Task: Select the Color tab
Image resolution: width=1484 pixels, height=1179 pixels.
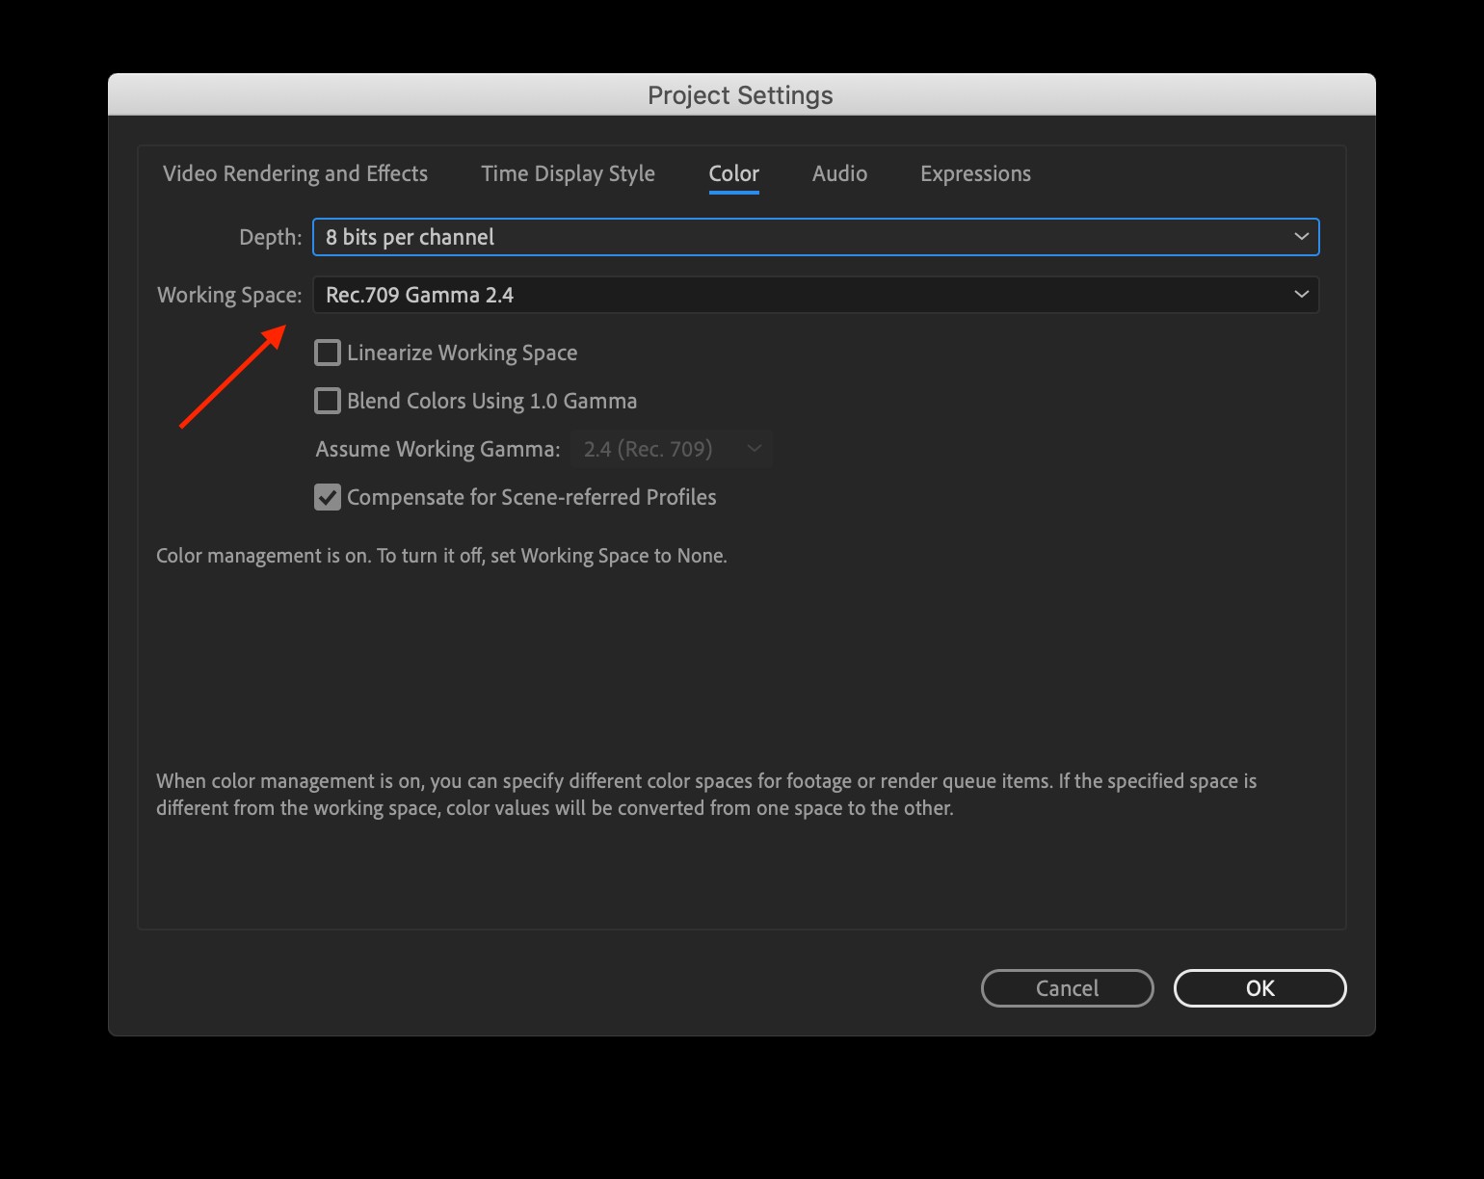Action: click(x=733, y=173)
